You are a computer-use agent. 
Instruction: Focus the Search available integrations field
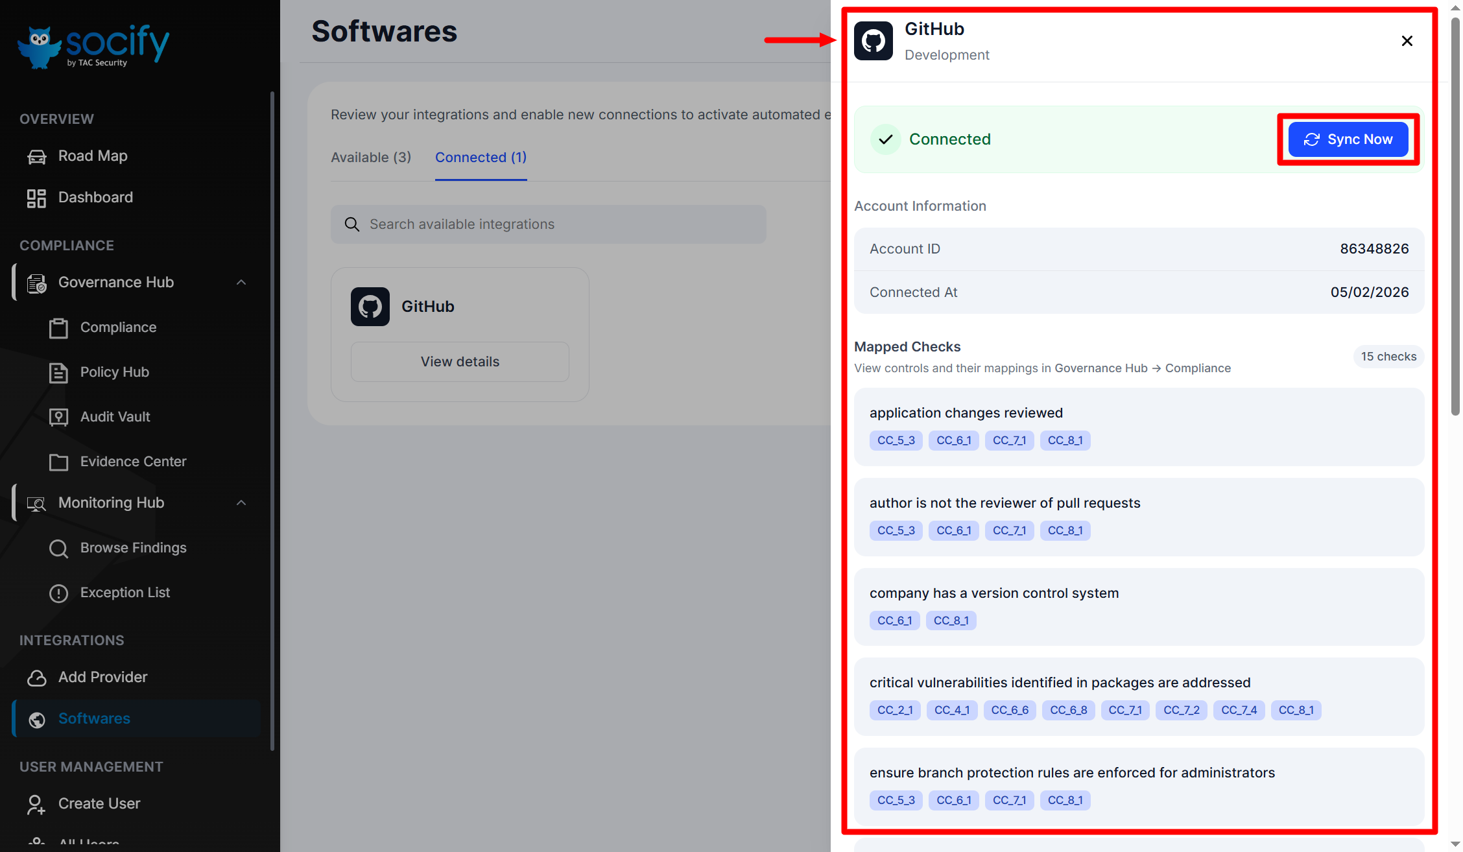[x=548, y=224]
